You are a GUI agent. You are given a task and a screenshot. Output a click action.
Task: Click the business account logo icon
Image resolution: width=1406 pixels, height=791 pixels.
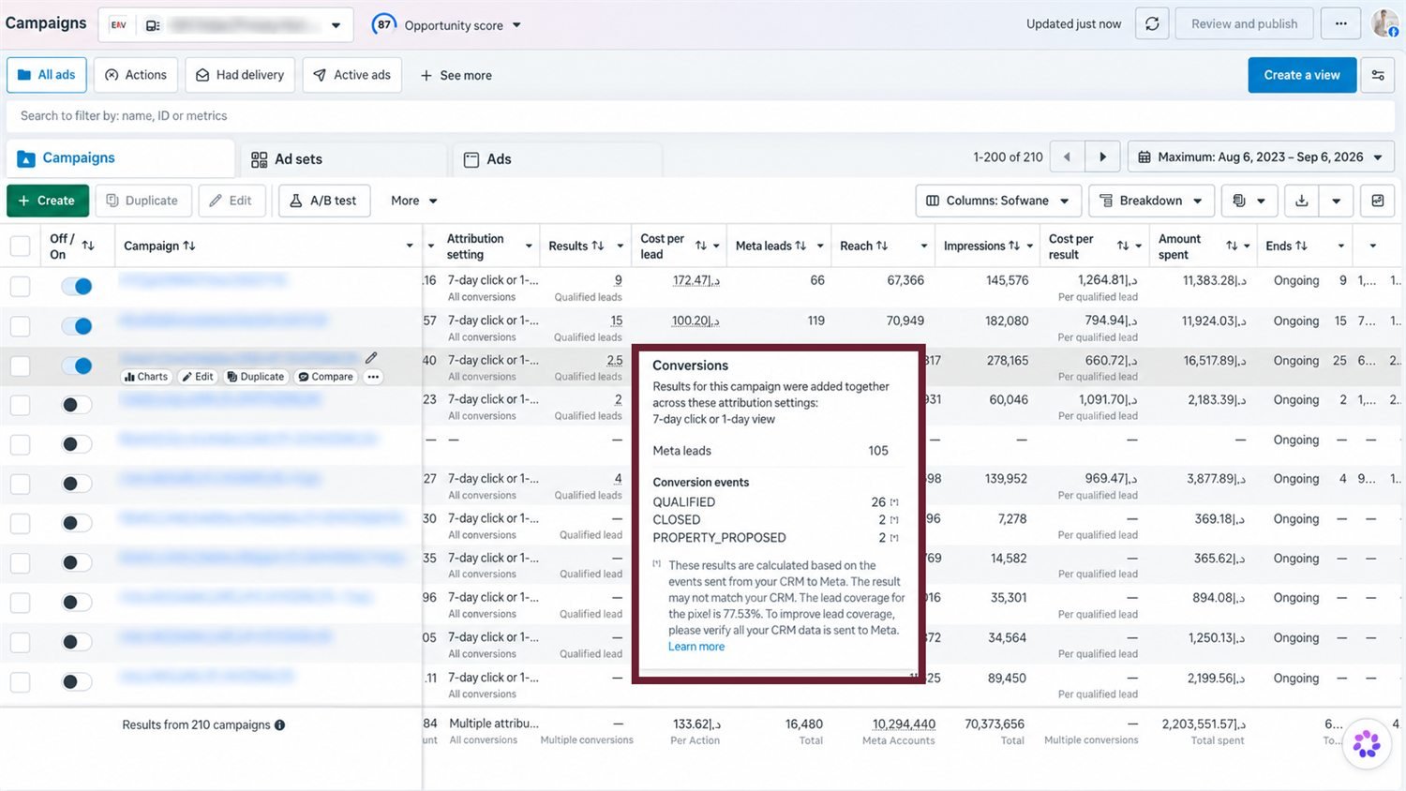[119, 25]
